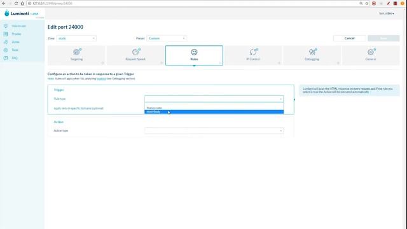This screenshot has width=407, height=229.
Task: Open the Zone dropdown showing static
Action: click(x=76, y=38)
